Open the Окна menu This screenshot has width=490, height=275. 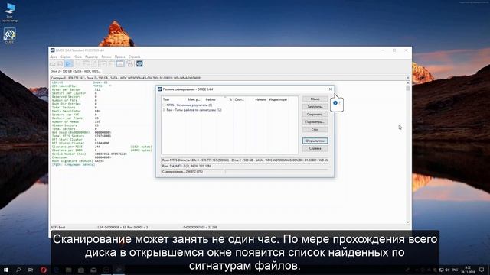point(78,57)
